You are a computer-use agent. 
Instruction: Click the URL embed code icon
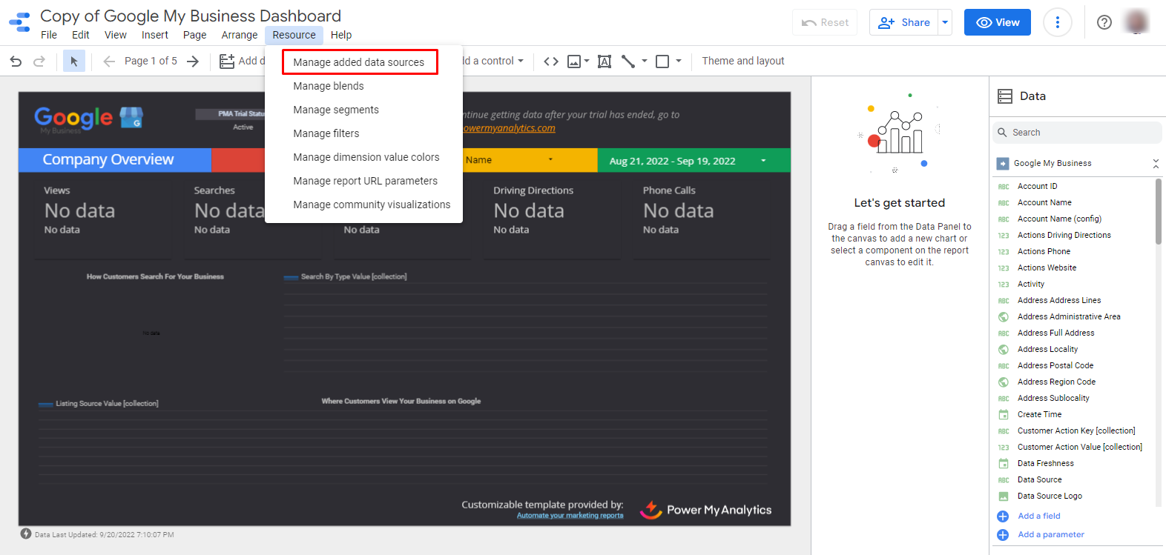[x=551, y=62]
